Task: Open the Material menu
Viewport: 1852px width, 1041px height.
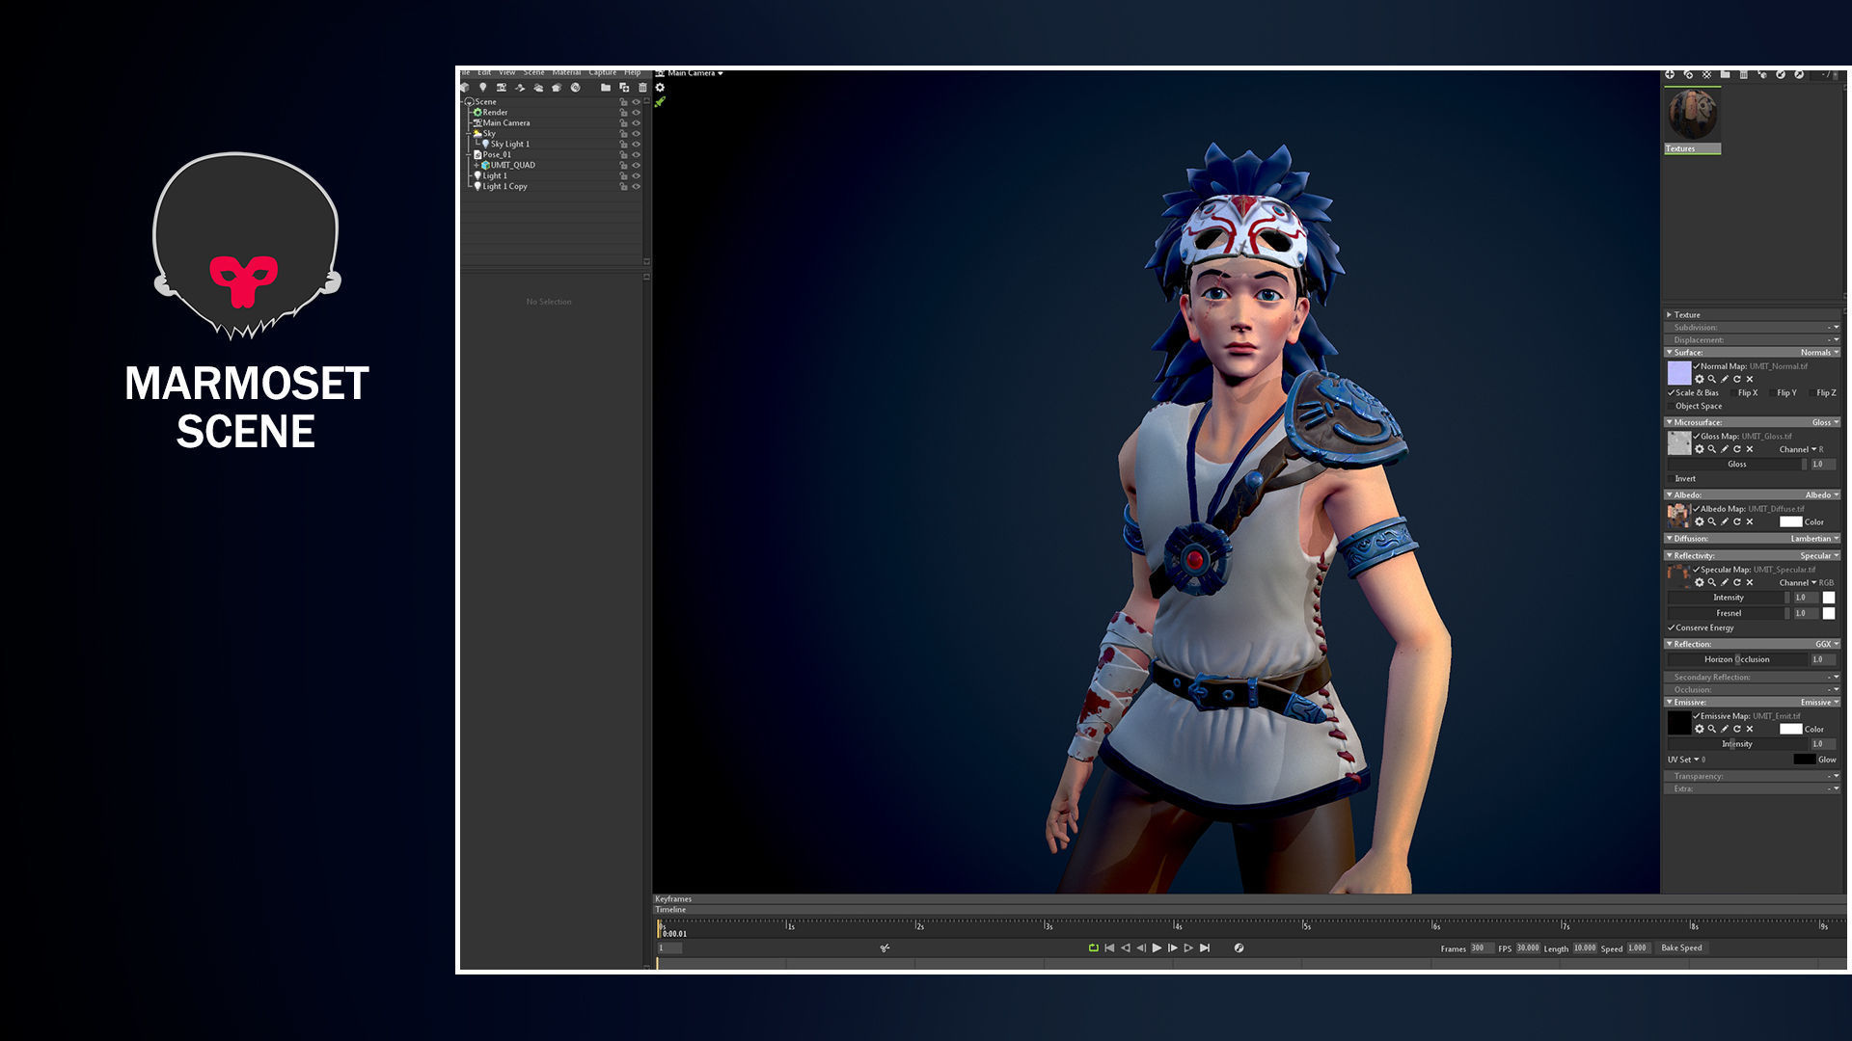Action: tap(566, 73)
